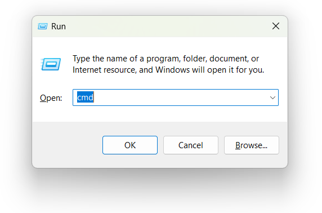
Task: Click the "Internet resource, and Windows" text line
Action: [x=131, y=70]
